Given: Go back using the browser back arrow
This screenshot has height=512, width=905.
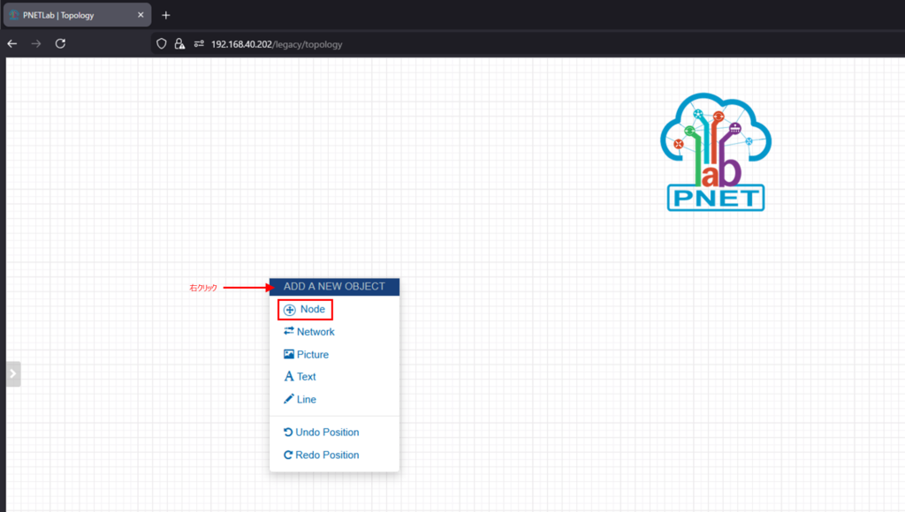Looking at the screenshot, I should coord(12,43).
